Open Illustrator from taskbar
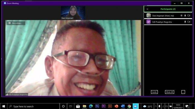The image size is (195, 109). [110, 106]
